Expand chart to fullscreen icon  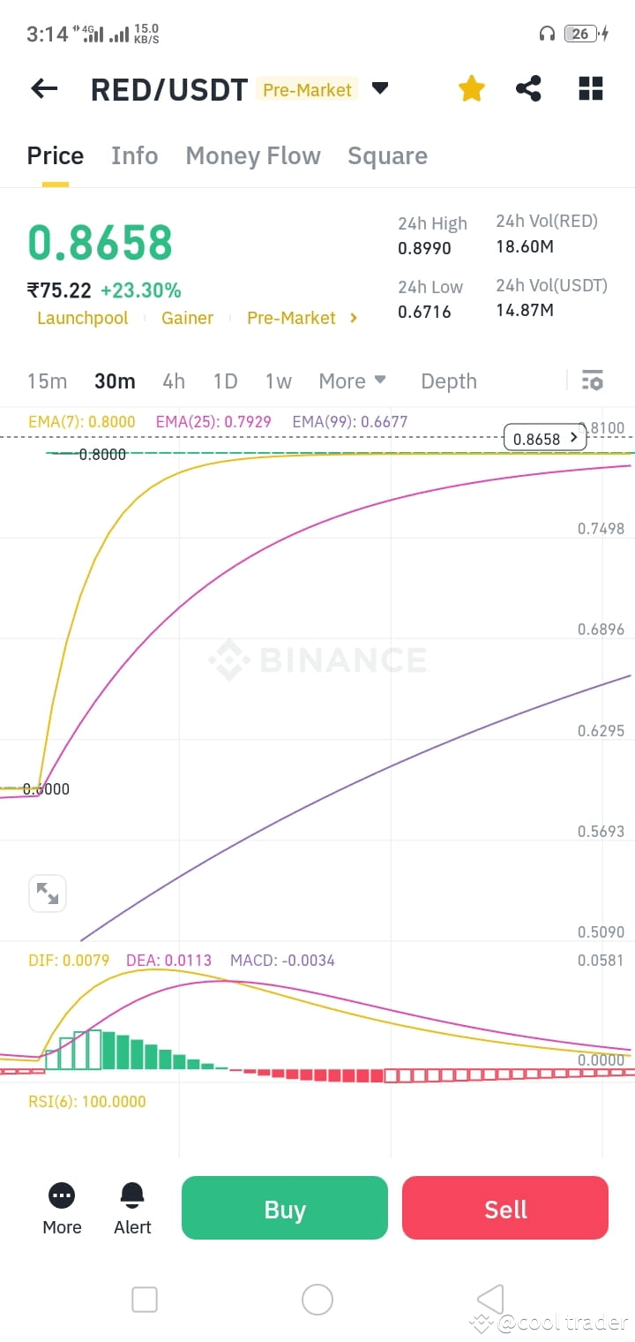(x=48, y=894)
